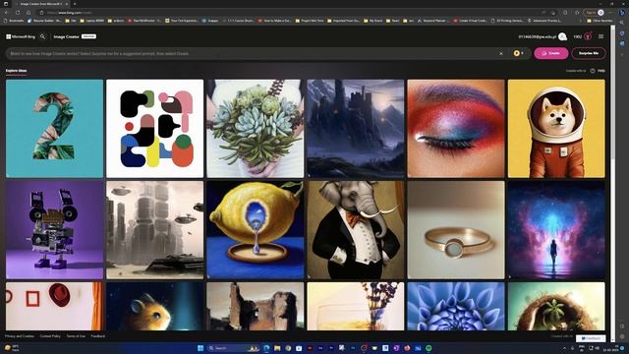
Task: Open the hamster in space image
Action: point(155,306)
